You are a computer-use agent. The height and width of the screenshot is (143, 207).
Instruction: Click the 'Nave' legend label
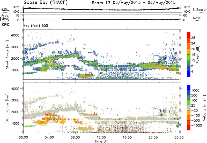click(197, 18)
